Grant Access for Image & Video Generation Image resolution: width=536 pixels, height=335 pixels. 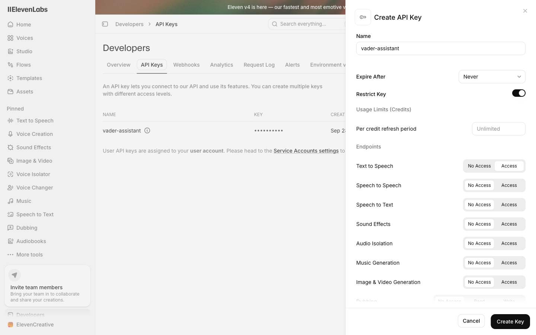(509, 282)
